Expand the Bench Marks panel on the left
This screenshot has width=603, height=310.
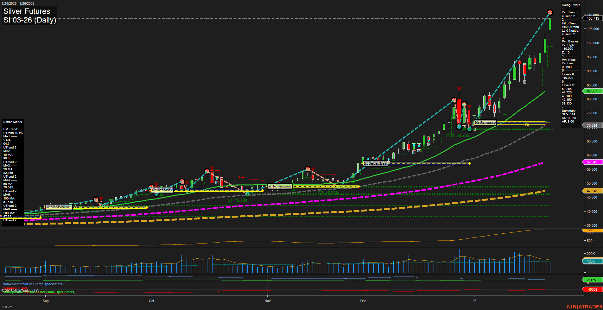pos(12,122)
